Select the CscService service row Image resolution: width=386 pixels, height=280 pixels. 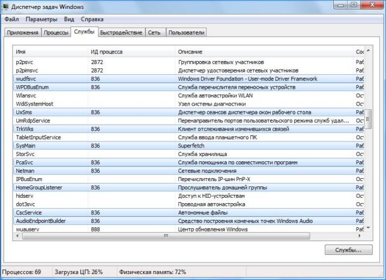click(188, 213)
